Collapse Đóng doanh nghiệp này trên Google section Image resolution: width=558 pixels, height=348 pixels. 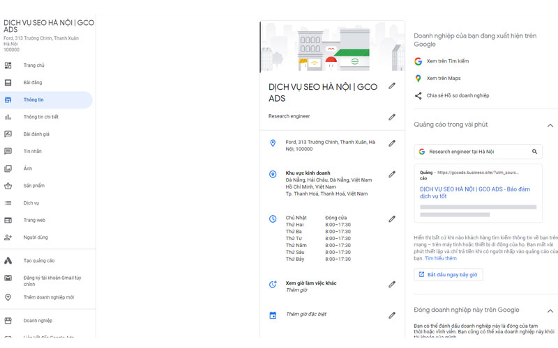[x=550, y=310]
